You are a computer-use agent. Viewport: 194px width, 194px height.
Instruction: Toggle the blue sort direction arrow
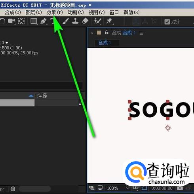(31, 96)
